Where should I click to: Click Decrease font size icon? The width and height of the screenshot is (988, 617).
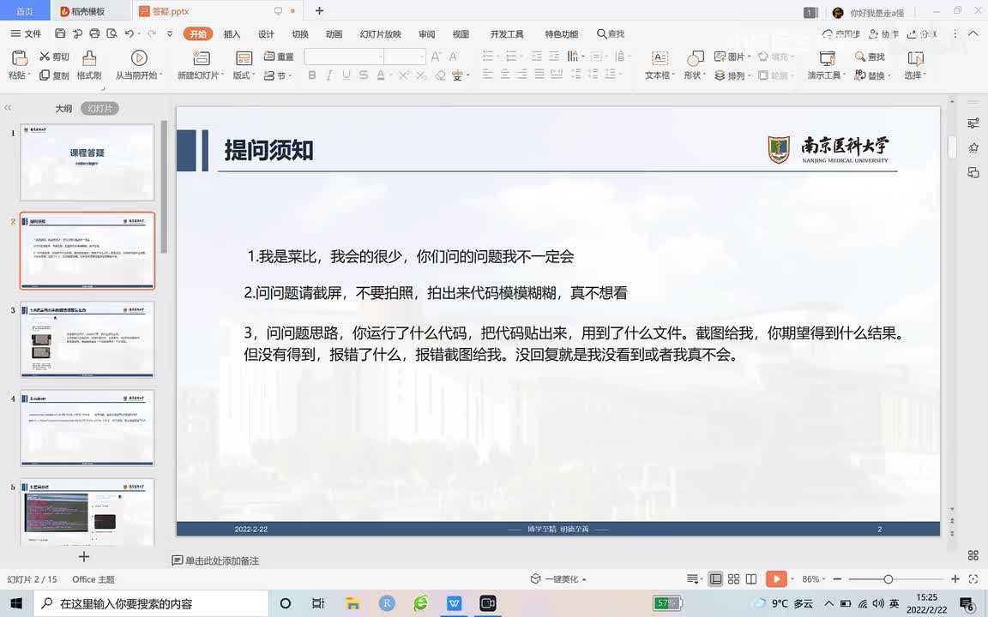pyautogui.click(x=454, y=57)
